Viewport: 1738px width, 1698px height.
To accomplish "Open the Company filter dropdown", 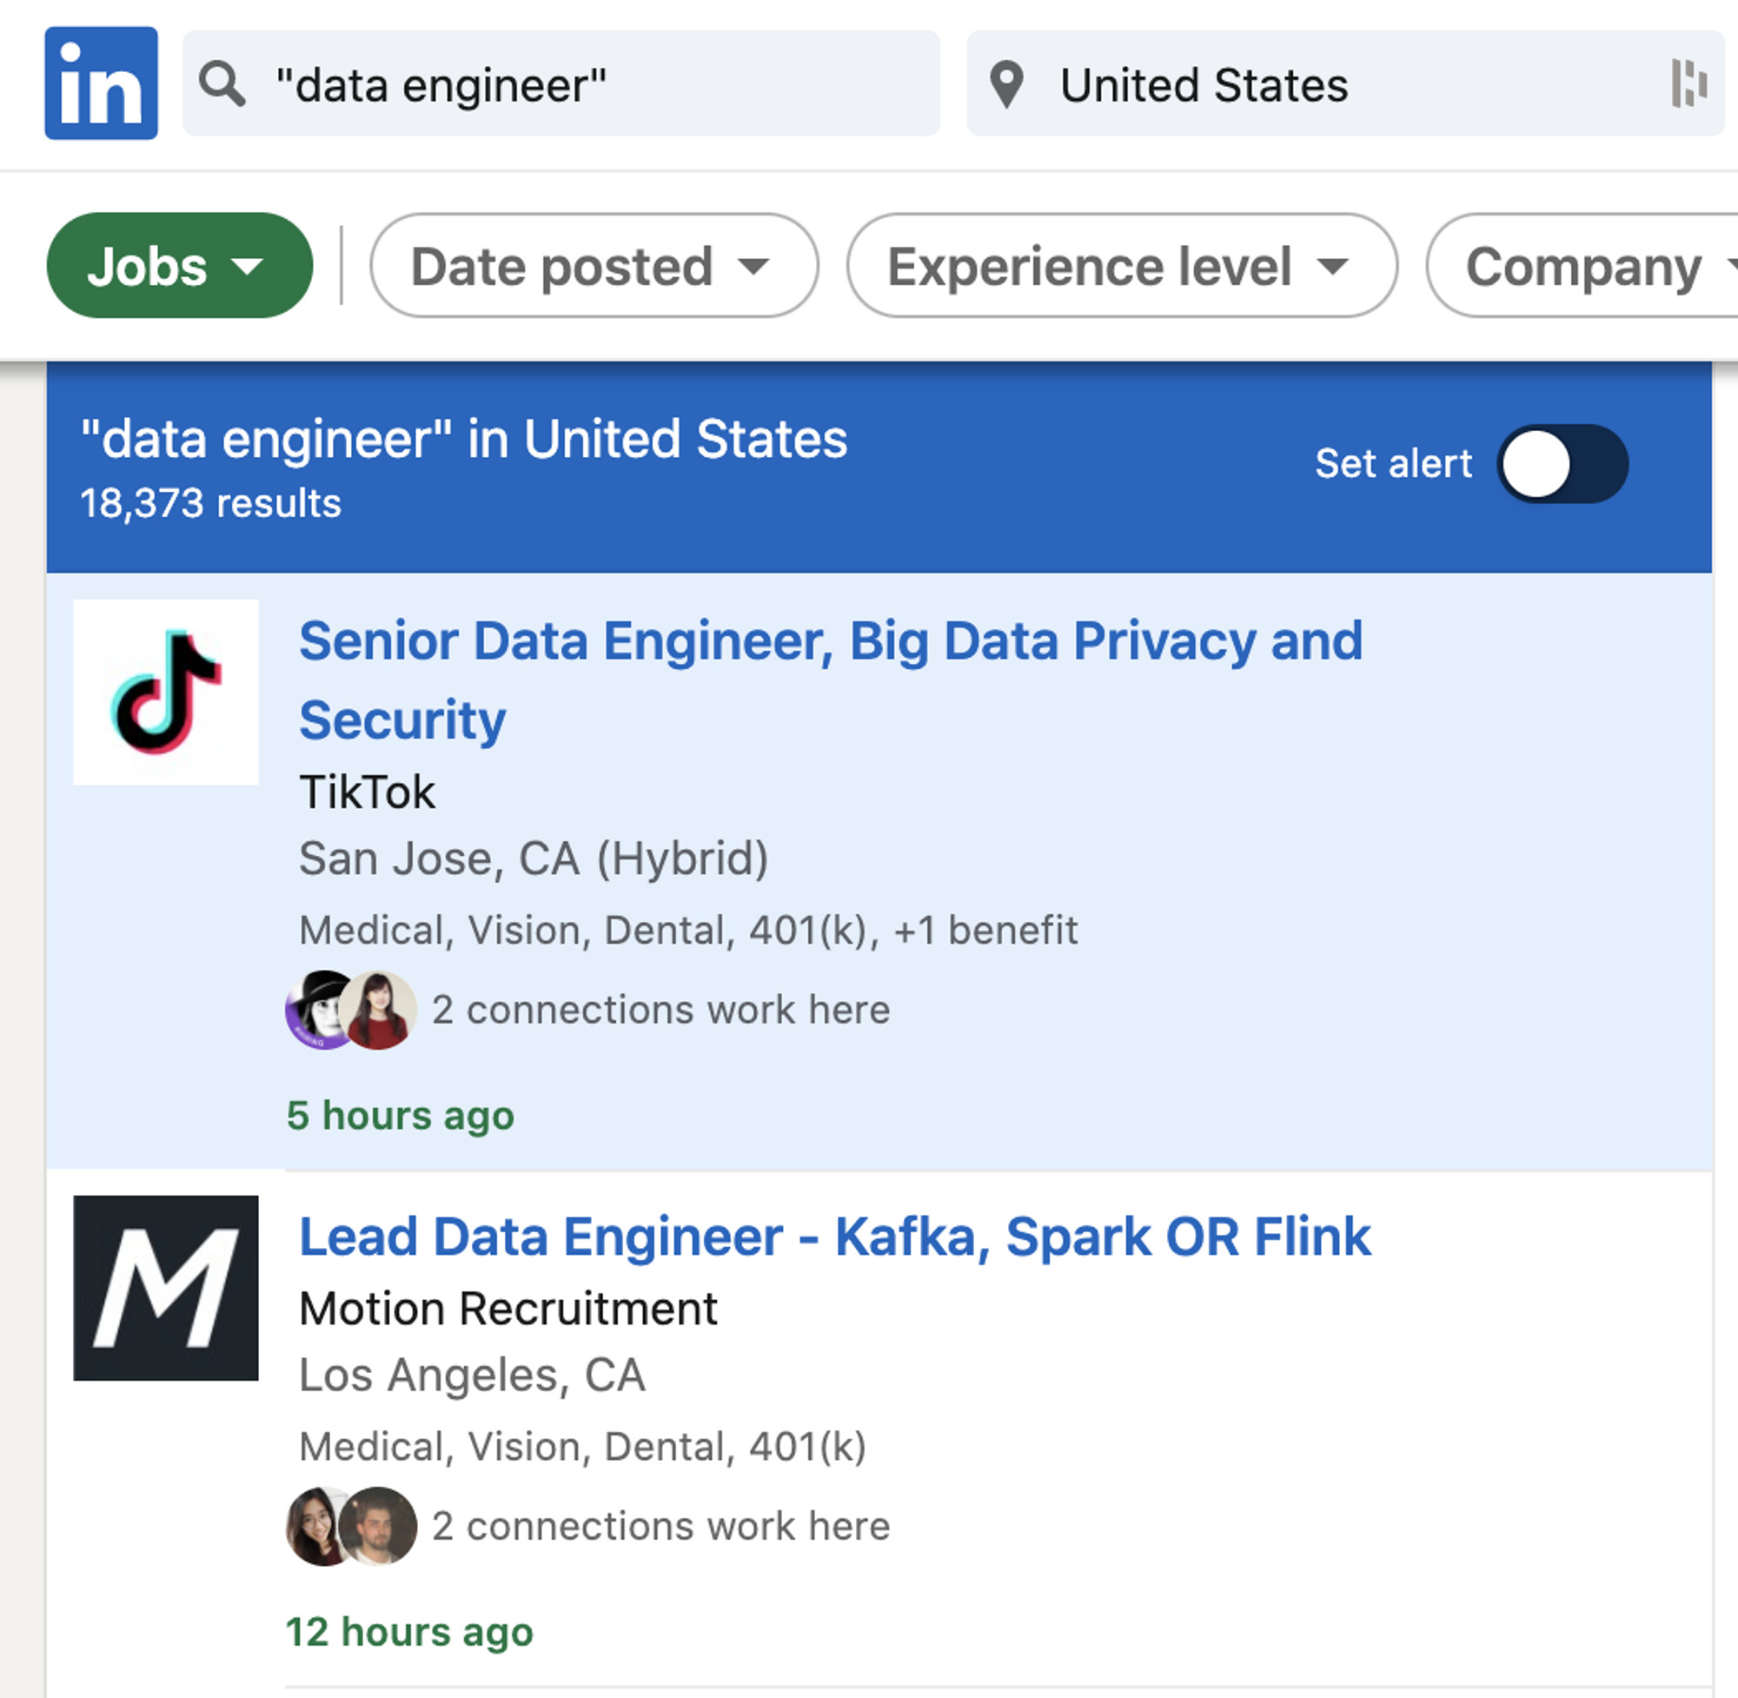I will [x=1596, y=266].
